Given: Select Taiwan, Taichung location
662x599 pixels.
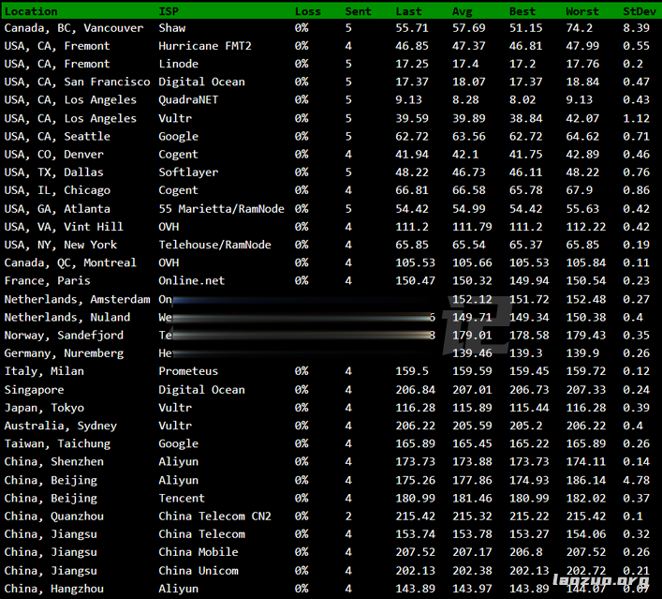Looking at the screenshot, I should 57,444.
